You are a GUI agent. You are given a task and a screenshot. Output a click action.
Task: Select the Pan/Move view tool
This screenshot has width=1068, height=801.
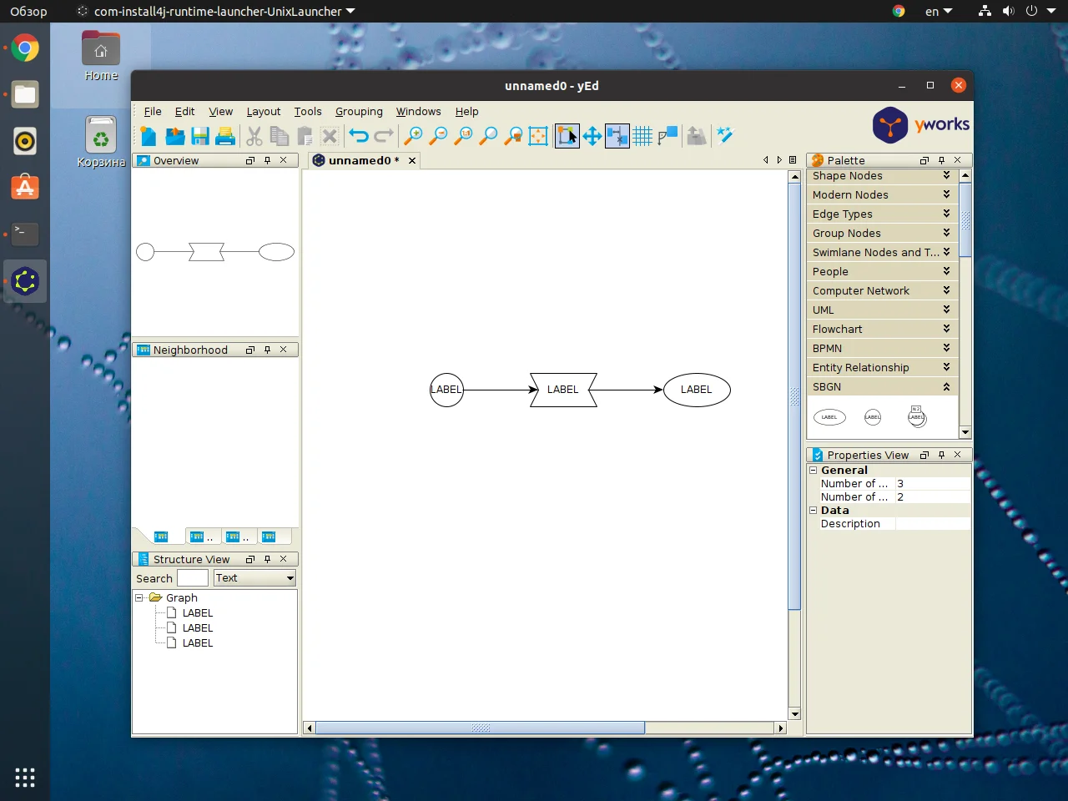592,135
